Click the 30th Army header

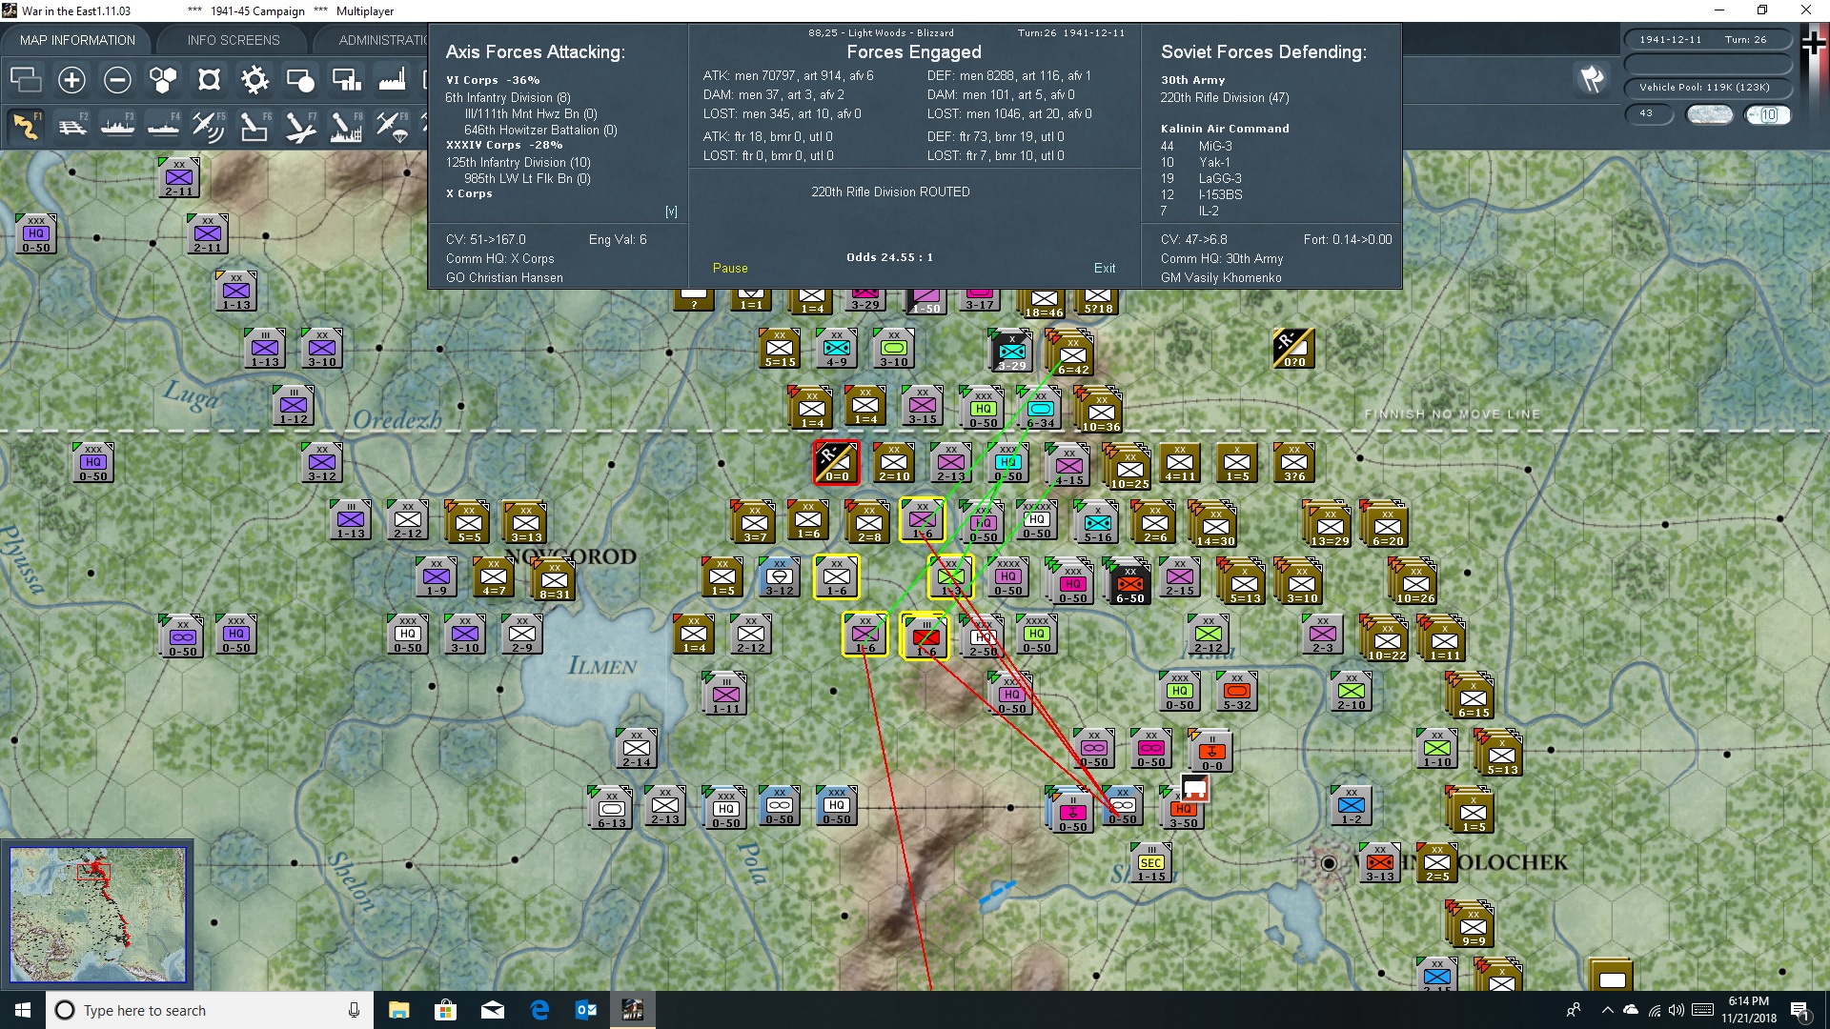(x=1192, y=80)
